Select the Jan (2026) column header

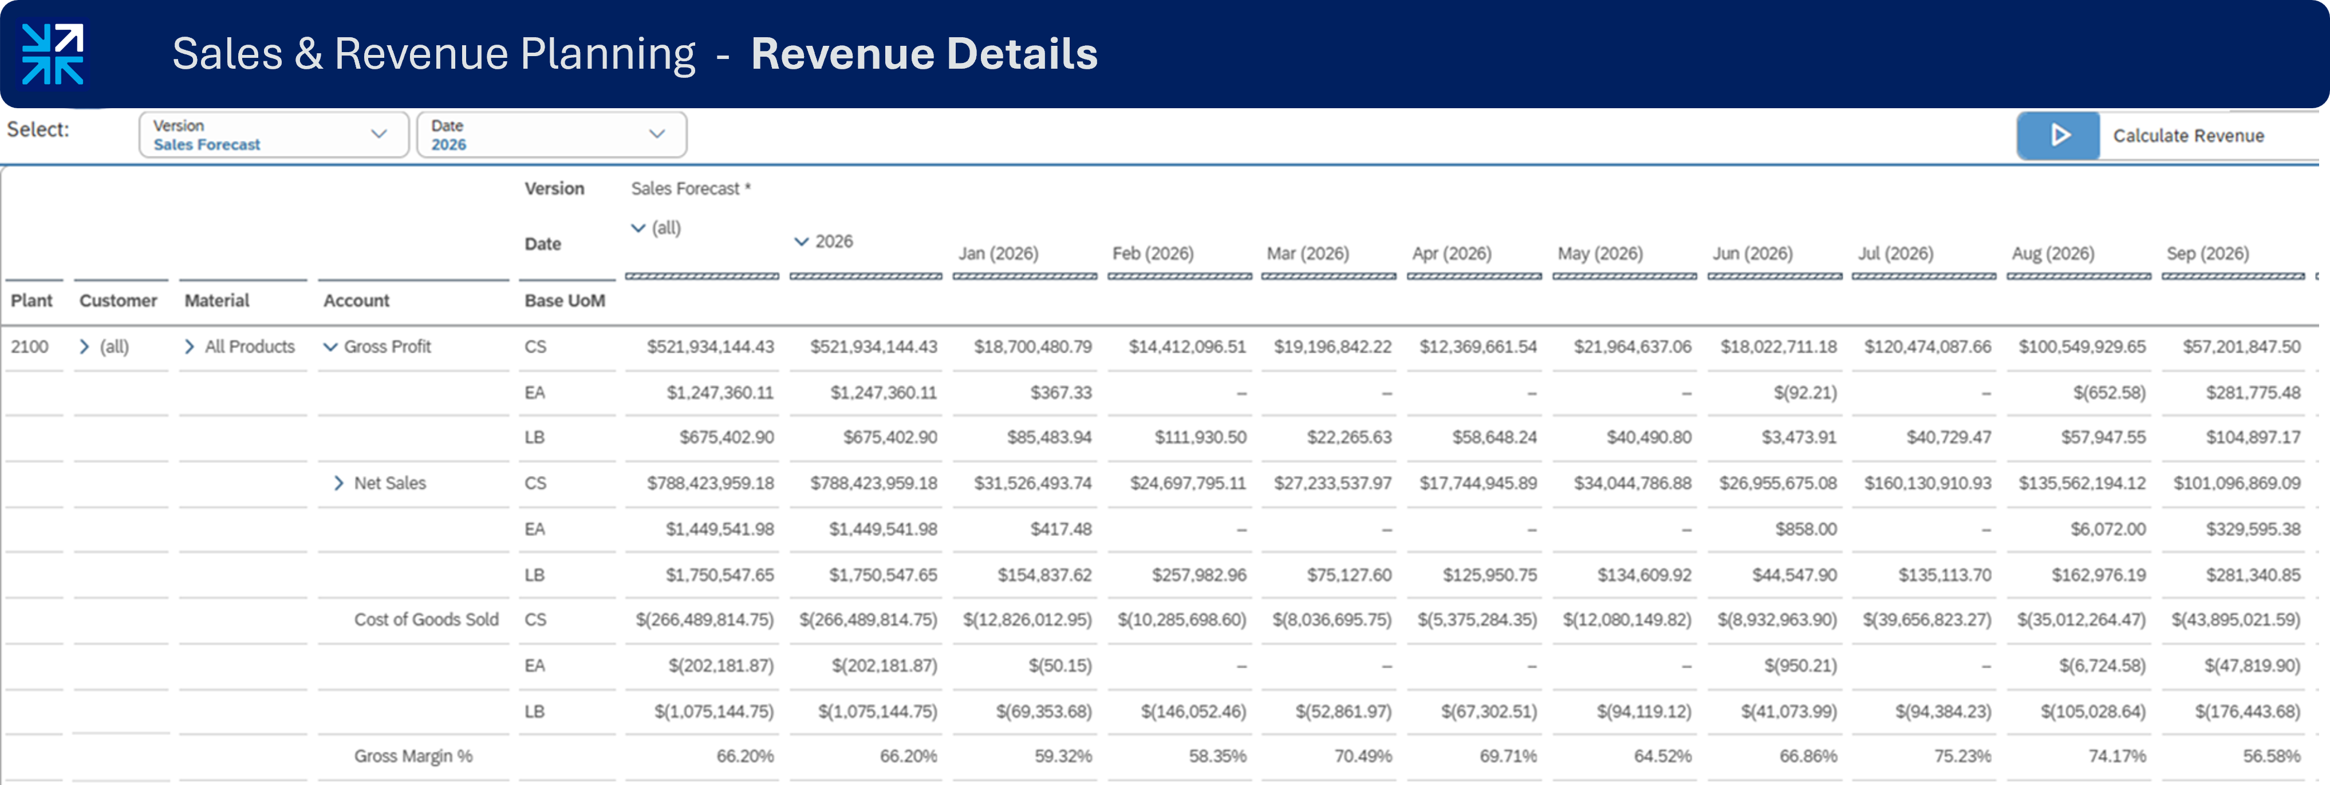click(999, 254)
